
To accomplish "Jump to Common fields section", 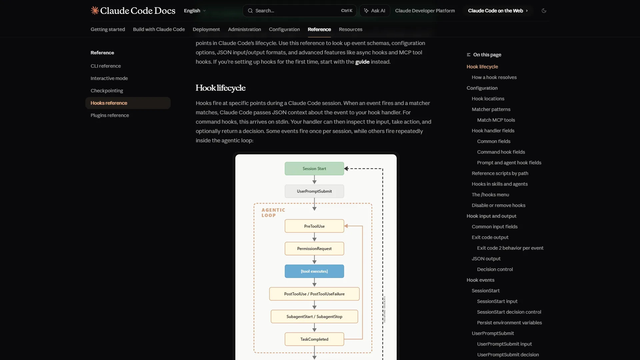I will coord(494,141).
